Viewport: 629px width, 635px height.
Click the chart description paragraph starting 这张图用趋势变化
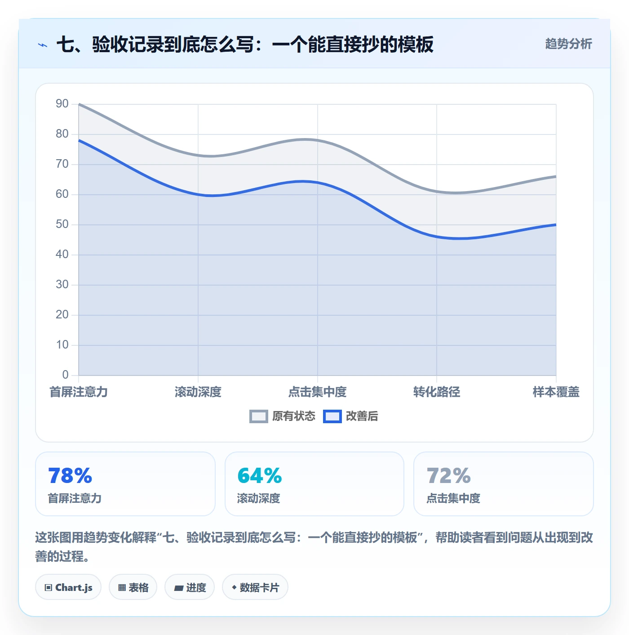[x=314, y=547]
